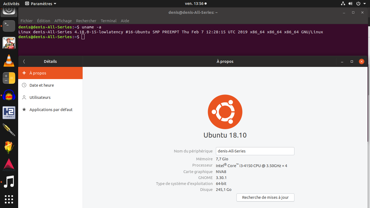Open the Calculator app in the dock
The width and height of the screenshot is (370, 208).
point(9,78)
